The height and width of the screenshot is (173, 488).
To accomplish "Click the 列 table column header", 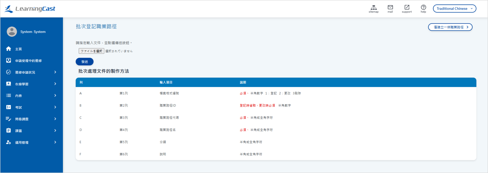I will [81, 82].
